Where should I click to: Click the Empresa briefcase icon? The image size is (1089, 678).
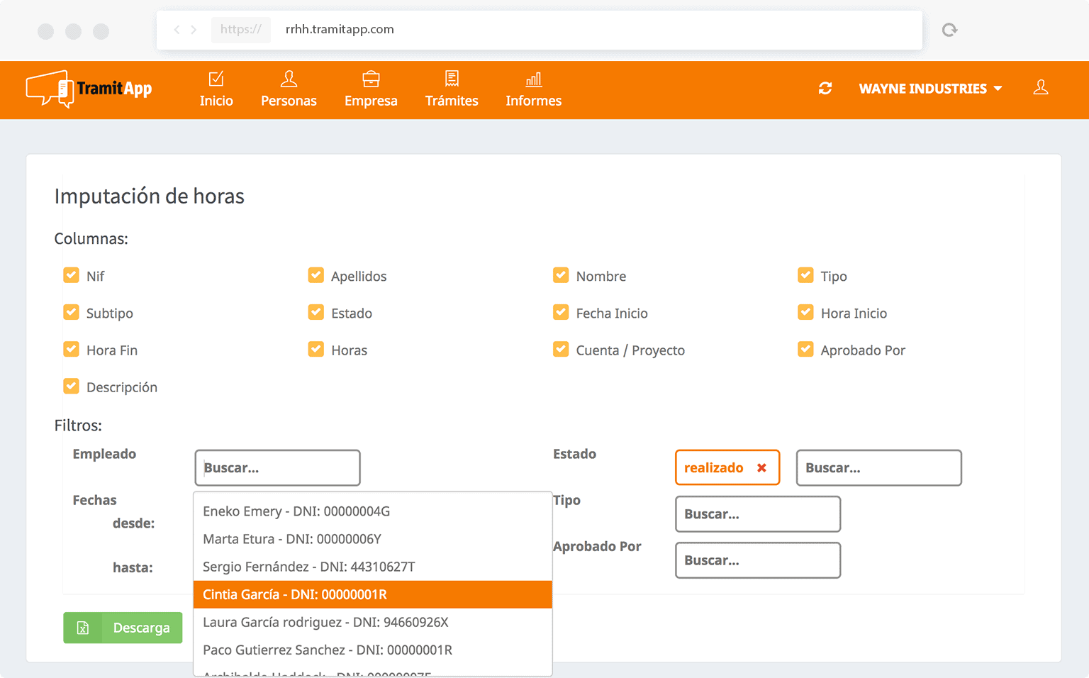371,79
